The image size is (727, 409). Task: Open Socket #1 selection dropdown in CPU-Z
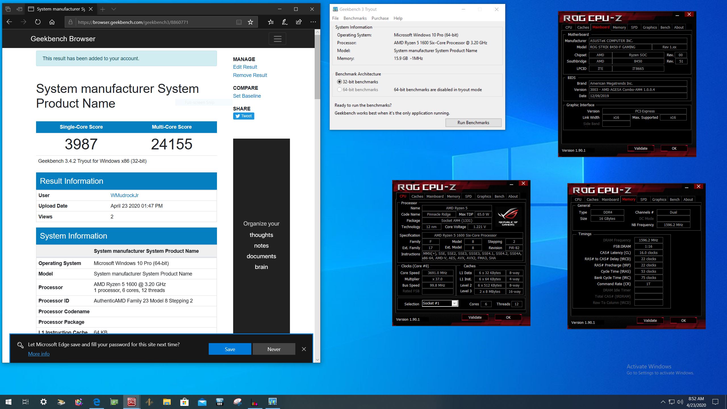(x=454, y=303)
